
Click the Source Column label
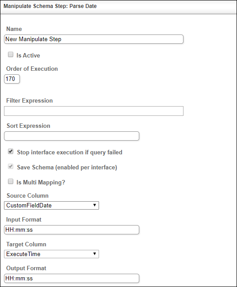pos(27,195)
